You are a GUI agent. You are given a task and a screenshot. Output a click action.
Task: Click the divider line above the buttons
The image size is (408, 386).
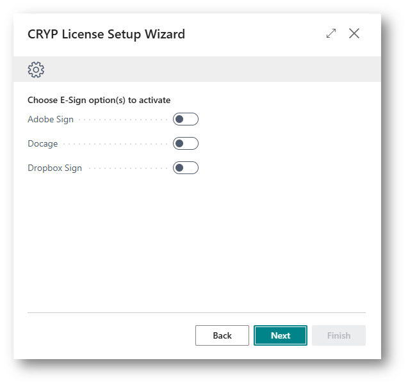click(197, 313)
